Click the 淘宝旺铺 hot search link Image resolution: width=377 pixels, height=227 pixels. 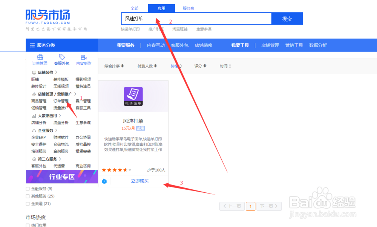(180, 29)
